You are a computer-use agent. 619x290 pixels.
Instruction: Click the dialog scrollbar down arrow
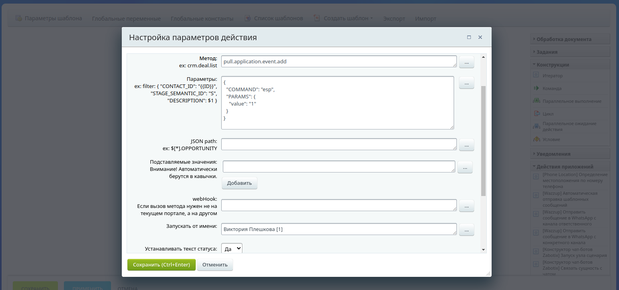click(x=484, y=249)
